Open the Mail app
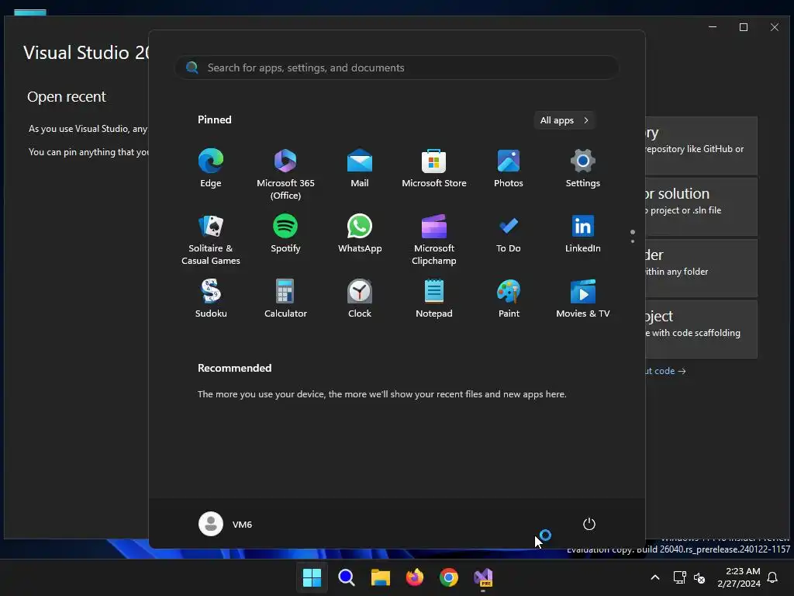The image size is (794, 596). 360,168
